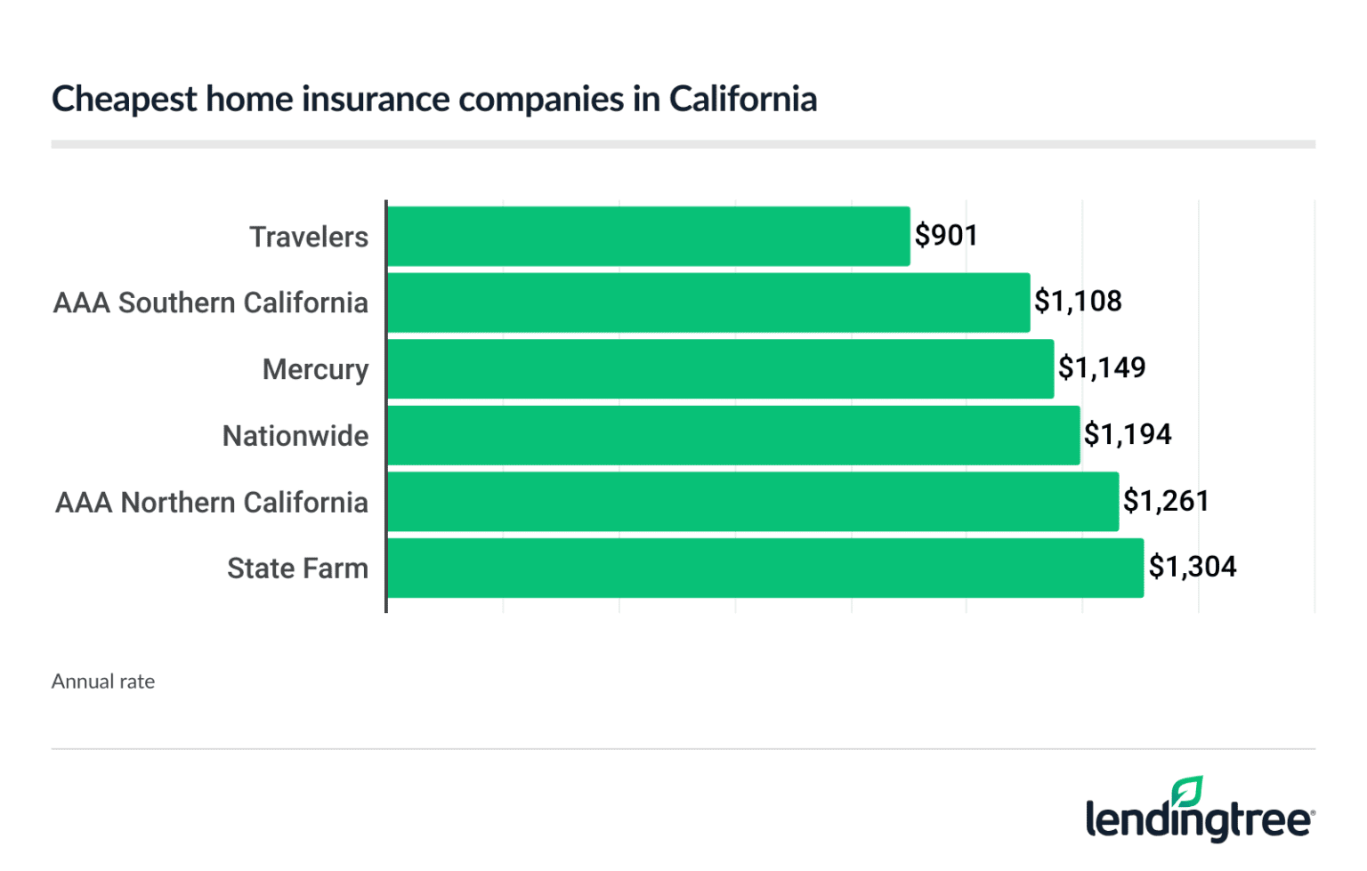Click the $1,304 value label
The width and height of the screenshot is (1367, 871).
pyautogui.click(x=1193, y=567)
